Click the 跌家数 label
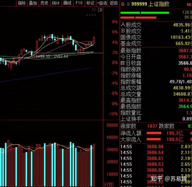 (x=166, y=126)
